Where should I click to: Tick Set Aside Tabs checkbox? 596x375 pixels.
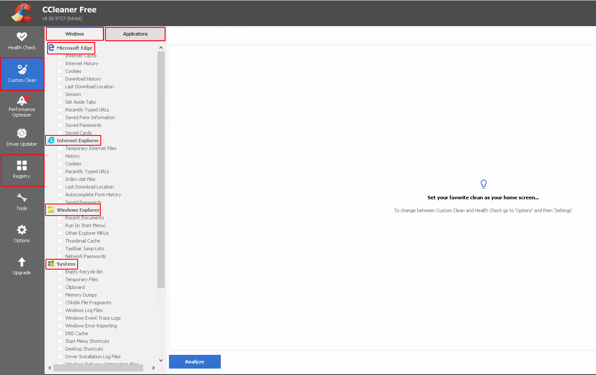60,102
